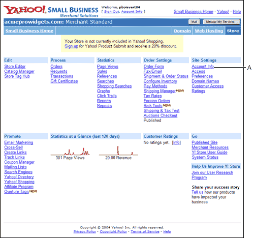Switch to the Domain tab
The image size is (254, 238).
pos(182,31)
